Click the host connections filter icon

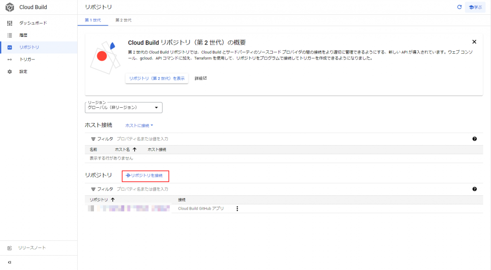93,139
